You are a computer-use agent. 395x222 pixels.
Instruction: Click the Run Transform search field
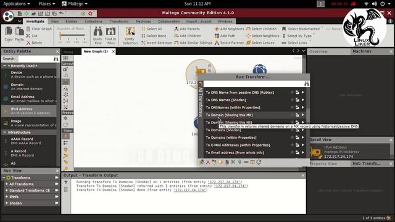(x=254, y=84)
